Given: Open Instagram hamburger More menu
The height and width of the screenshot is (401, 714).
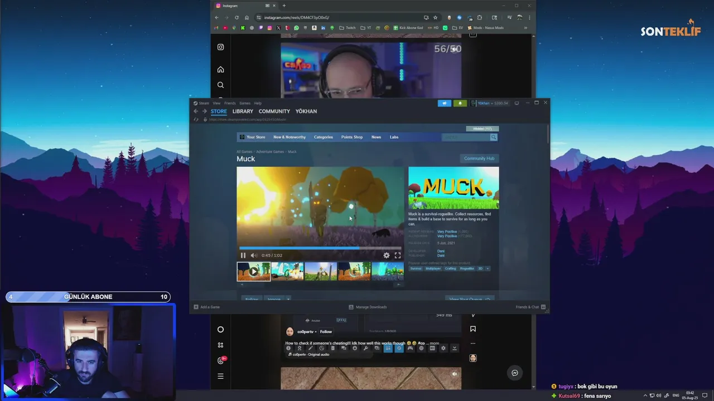Looking at the screenshot, I should [x=220, y=376].
